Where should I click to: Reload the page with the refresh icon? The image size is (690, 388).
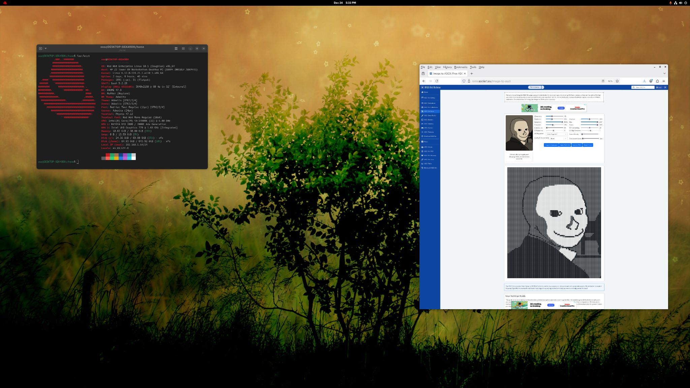click(x=437, y=81)
